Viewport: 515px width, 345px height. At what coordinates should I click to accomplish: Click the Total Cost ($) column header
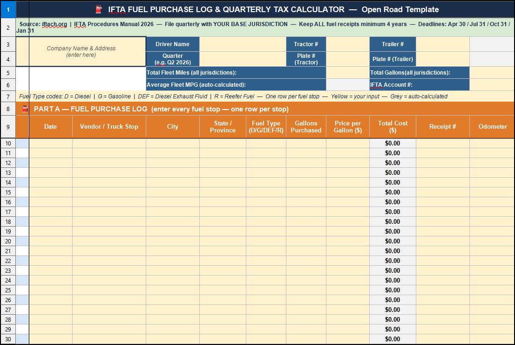[393, 127]
